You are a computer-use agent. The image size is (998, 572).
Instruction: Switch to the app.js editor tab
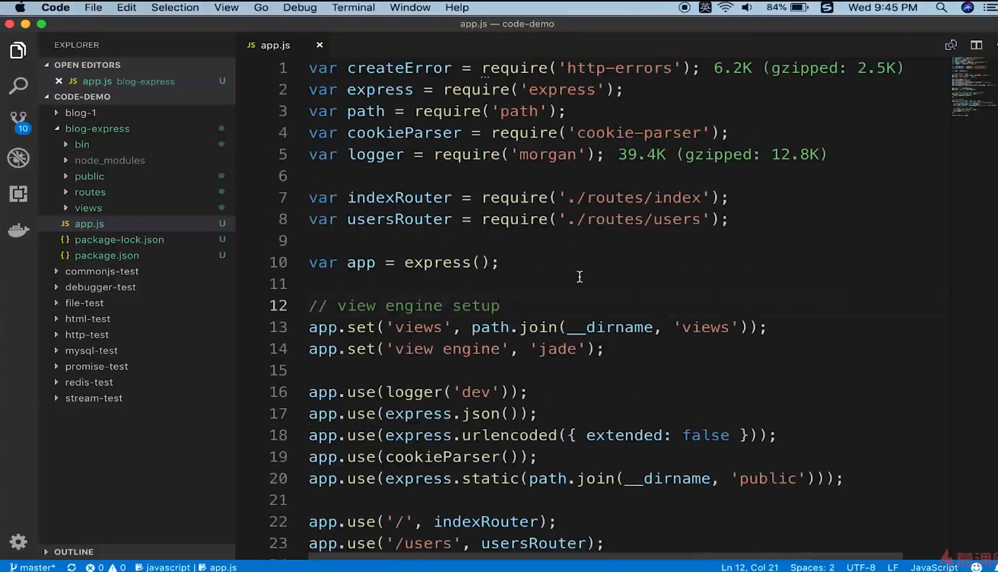pos(275,45)
